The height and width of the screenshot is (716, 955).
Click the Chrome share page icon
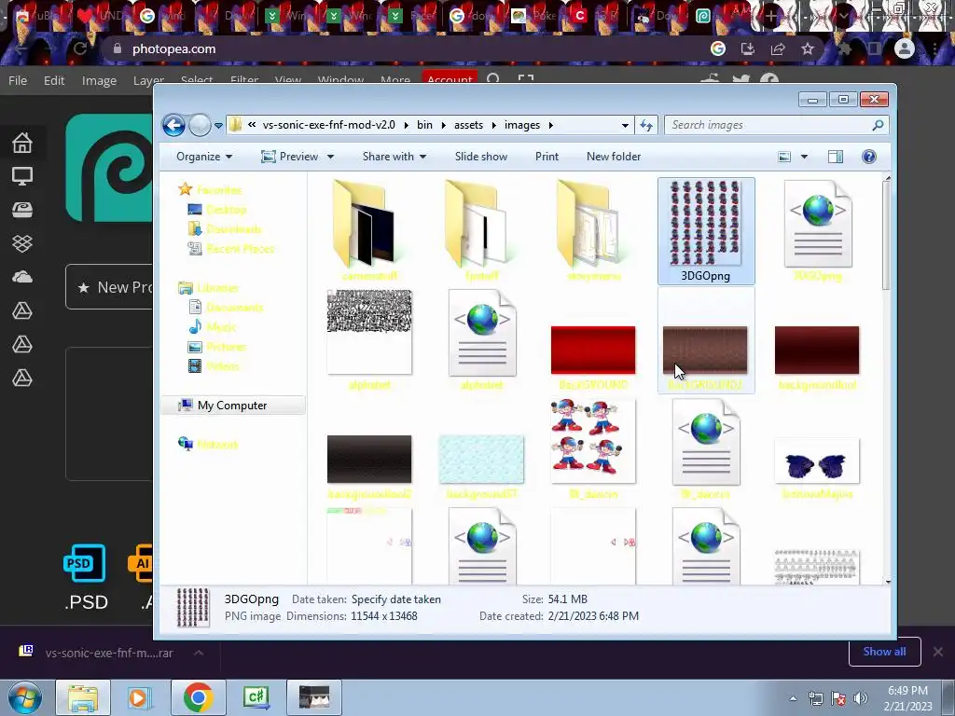tap(778, 48)
